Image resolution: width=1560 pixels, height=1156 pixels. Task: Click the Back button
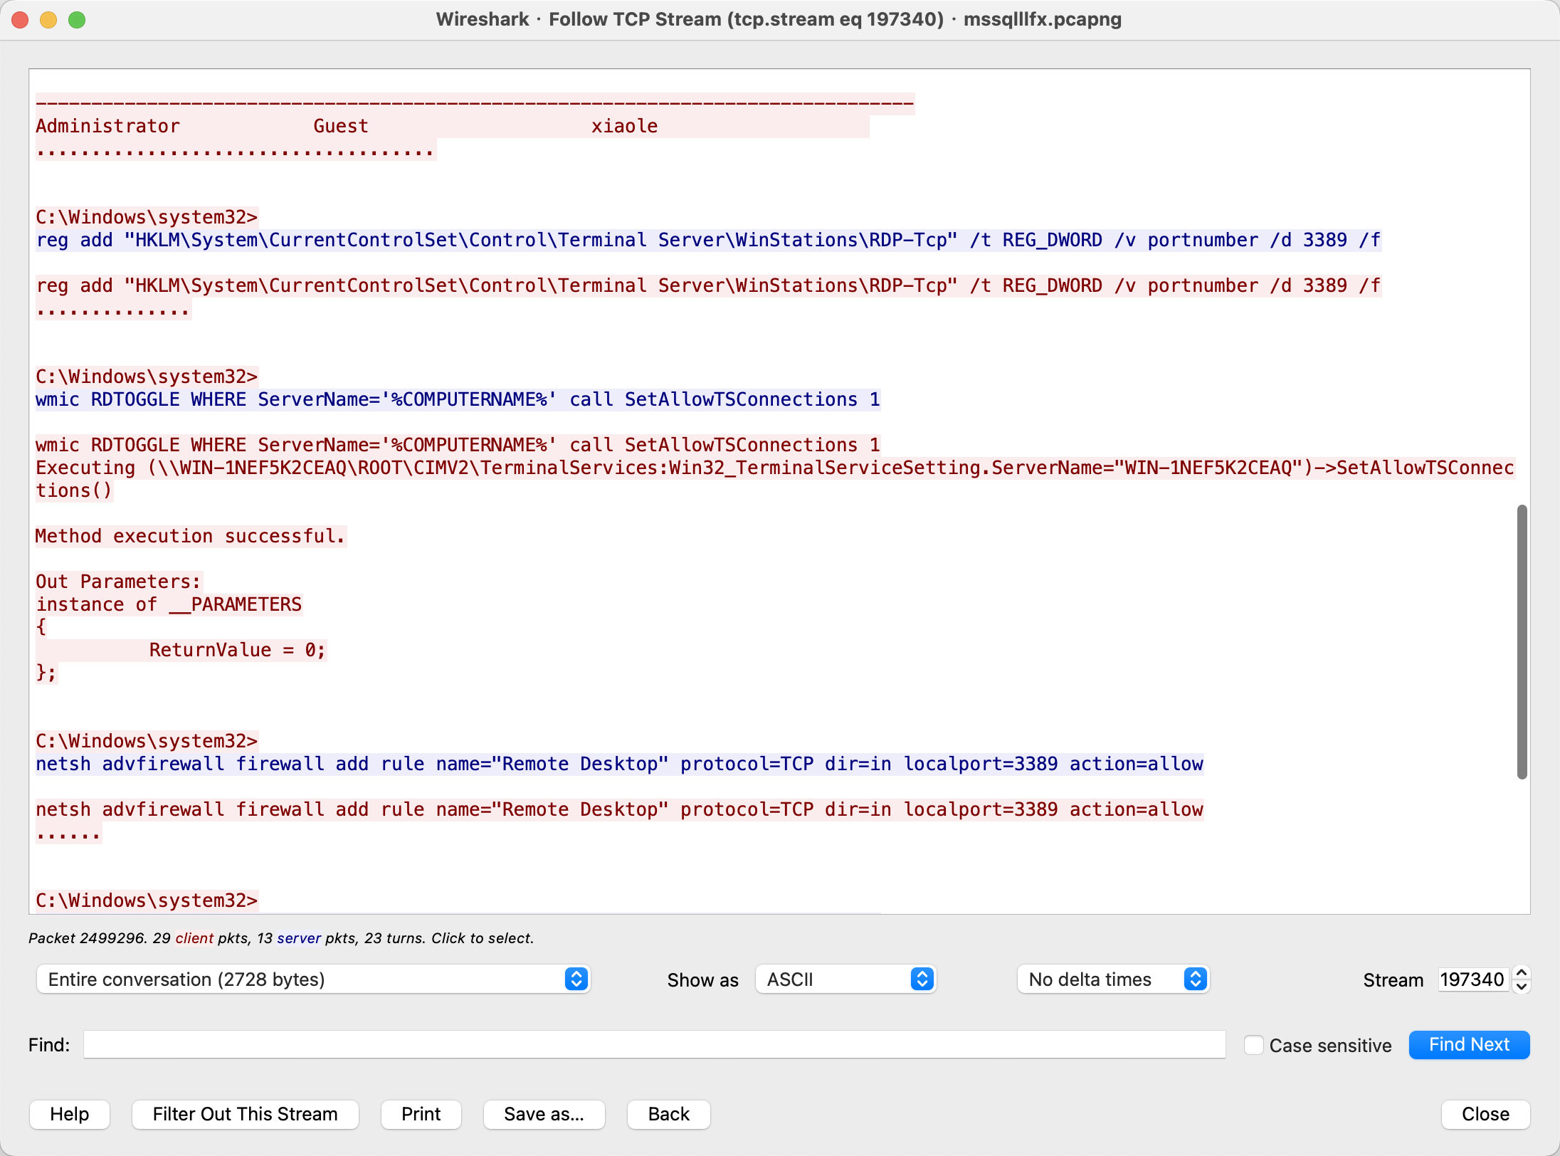(668, 1114)
